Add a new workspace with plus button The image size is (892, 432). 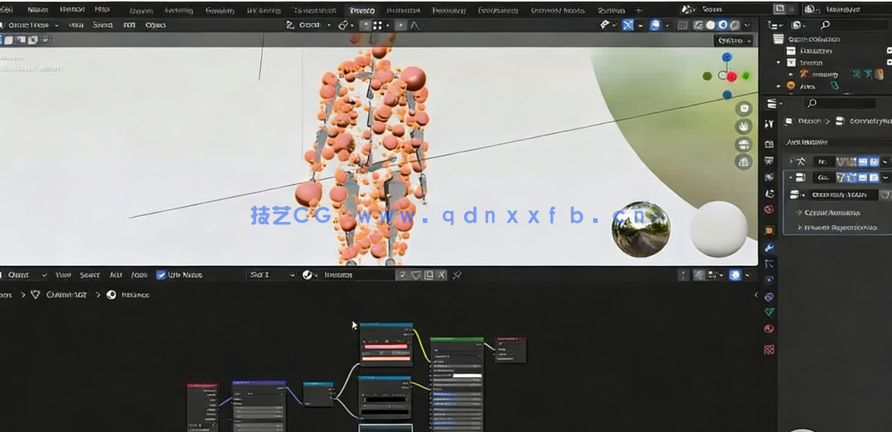click(638, 10)
